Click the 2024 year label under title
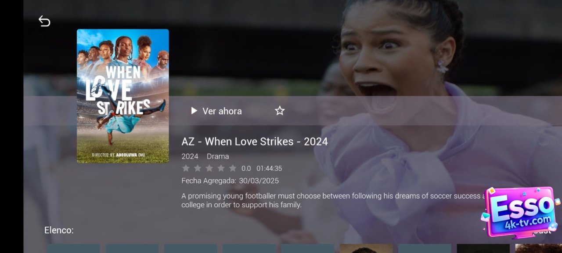This screenshot has width=562, height=253. click(x=190, y=156)
